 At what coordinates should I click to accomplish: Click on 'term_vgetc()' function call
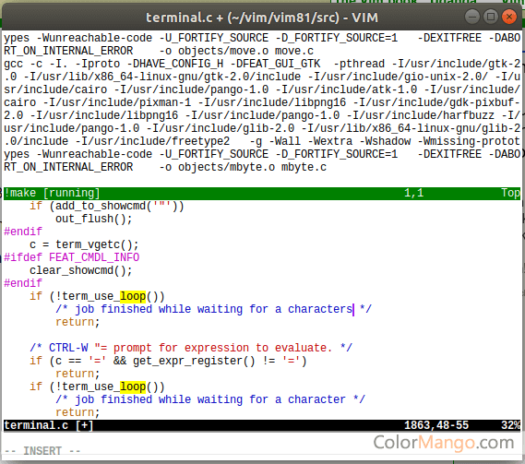(x=97, y=244)
